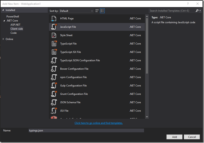Collapse the Installed section

pos(3,10)
